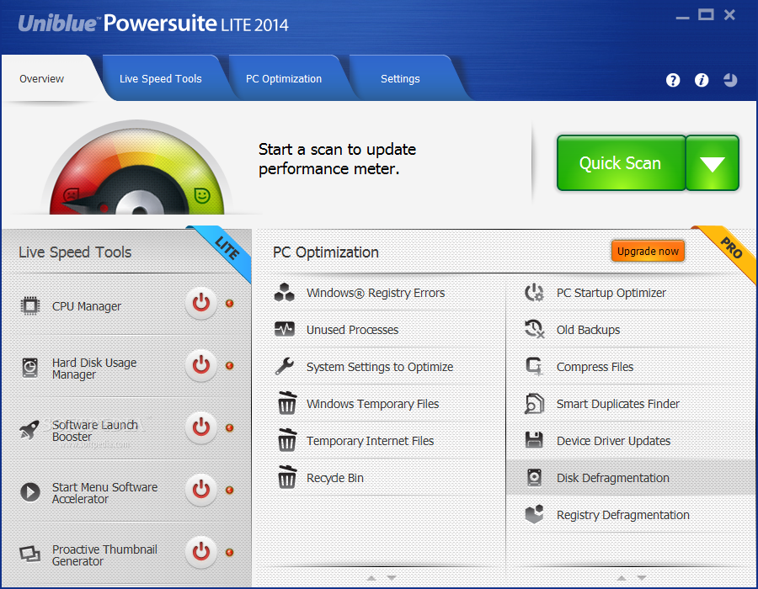The image size is (758, 589).
Task: Select PC Startup Optimizer text
Action: (611, 293)
